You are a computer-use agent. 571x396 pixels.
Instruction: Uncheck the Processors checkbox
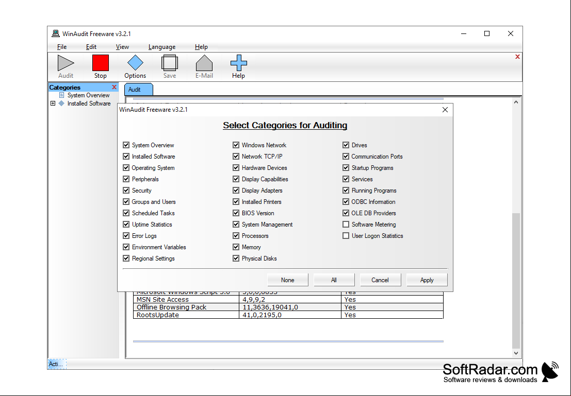point(236,236)
